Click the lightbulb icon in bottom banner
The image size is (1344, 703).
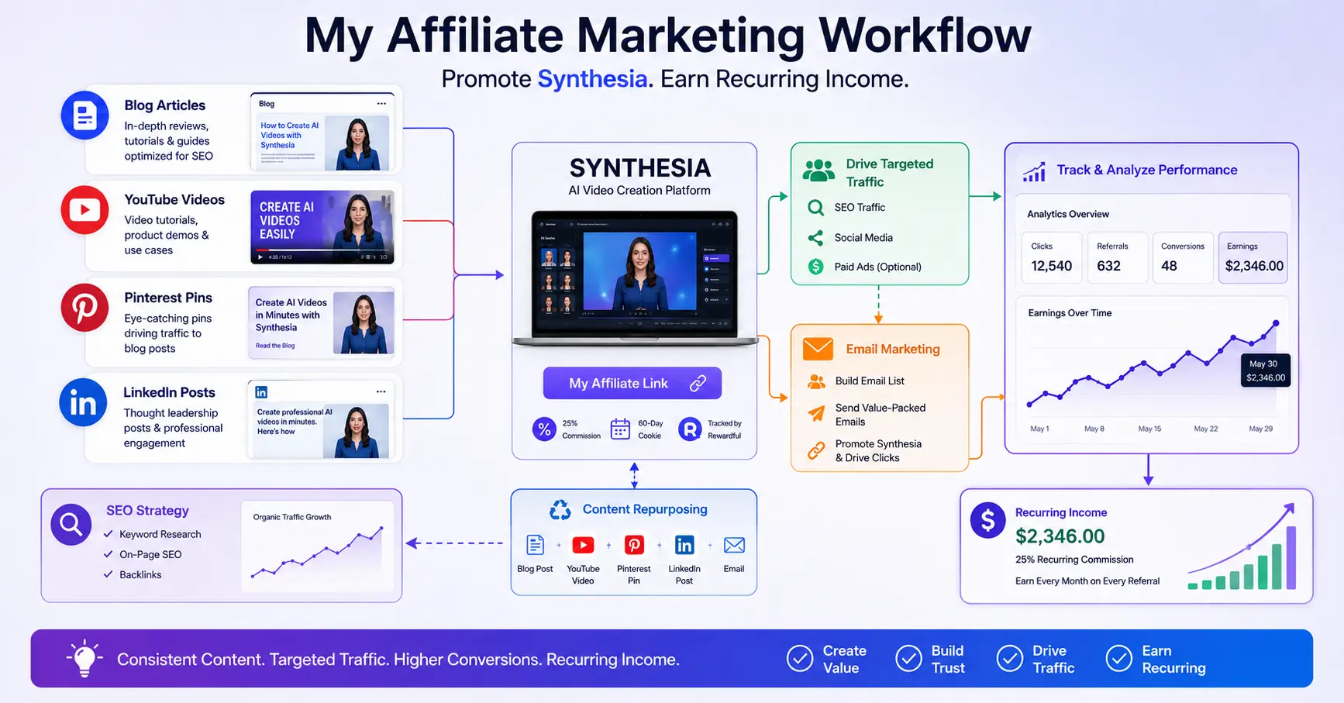pyautogui.click(x=84, y=659)
